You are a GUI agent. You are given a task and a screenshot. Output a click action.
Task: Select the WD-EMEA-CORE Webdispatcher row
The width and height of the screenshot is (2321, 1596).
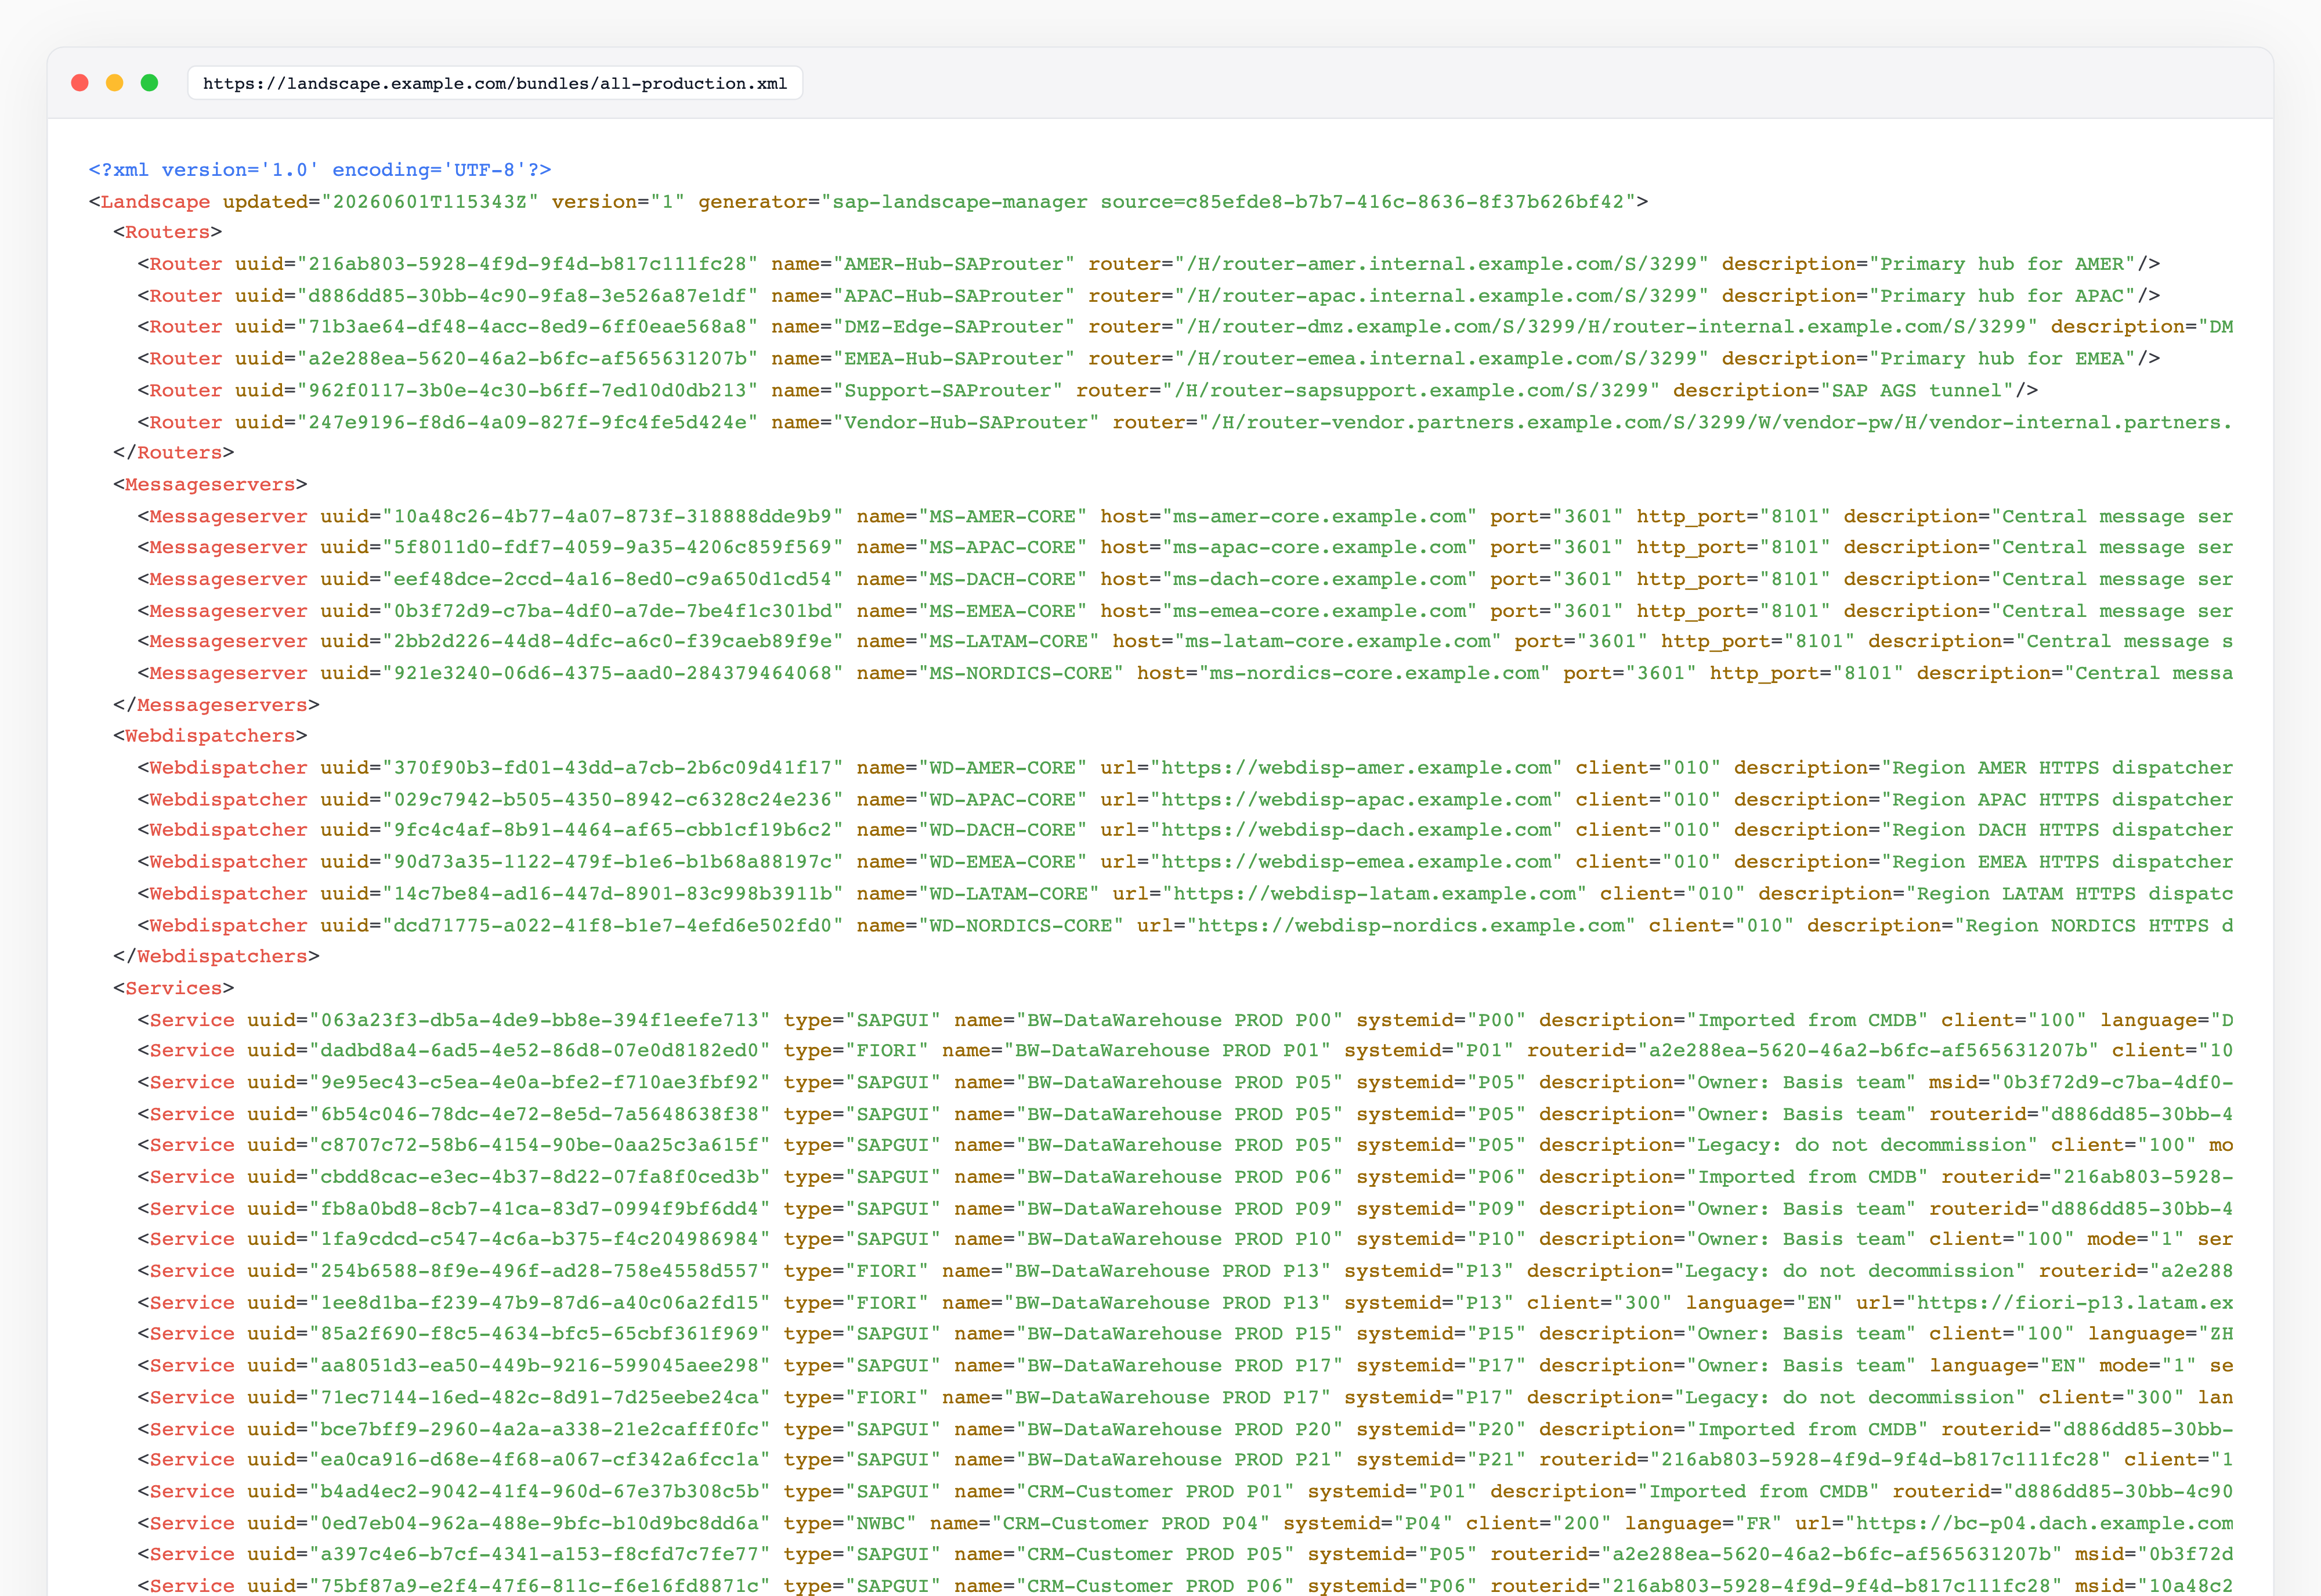tap(1184, 862)
